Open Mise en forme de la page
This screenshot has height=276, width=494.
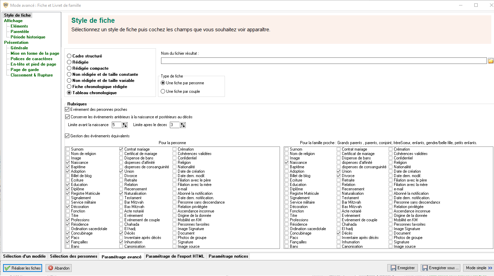[35, 53]
